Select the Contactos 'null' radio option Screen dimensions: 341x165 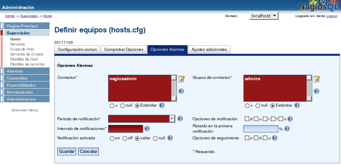coord(123,106)
